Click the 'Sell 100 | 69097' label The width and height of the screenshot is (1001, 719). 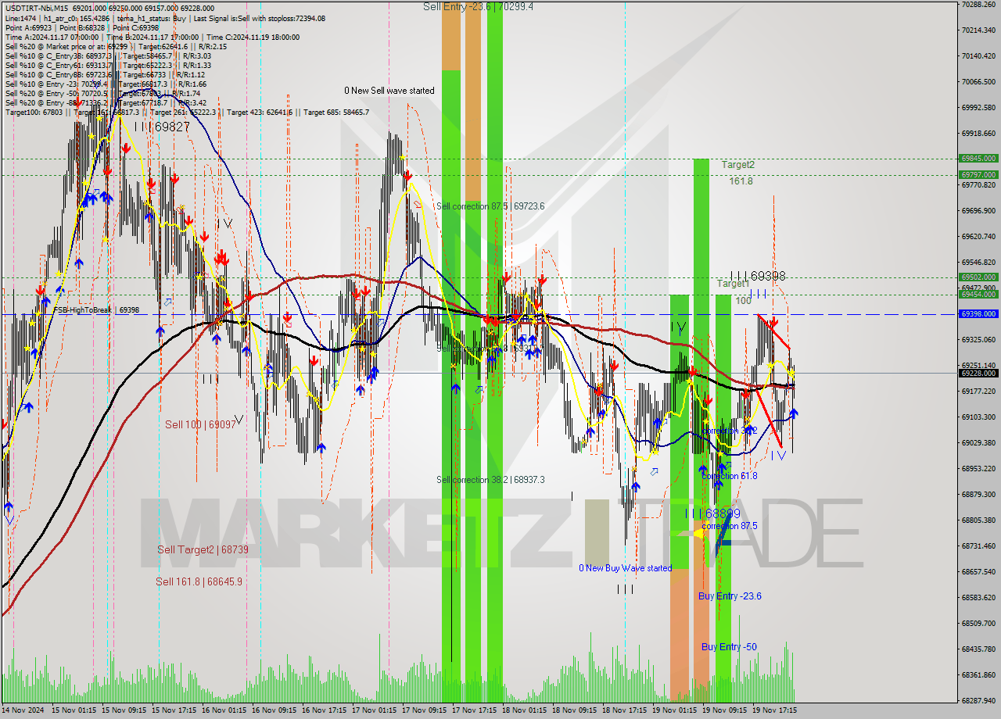200,424
